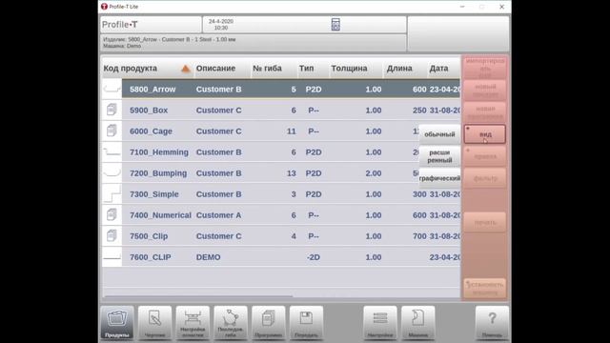
Task: Click the bend count 13 in 7200_Bumping row
Action: [x=292, y=173]
